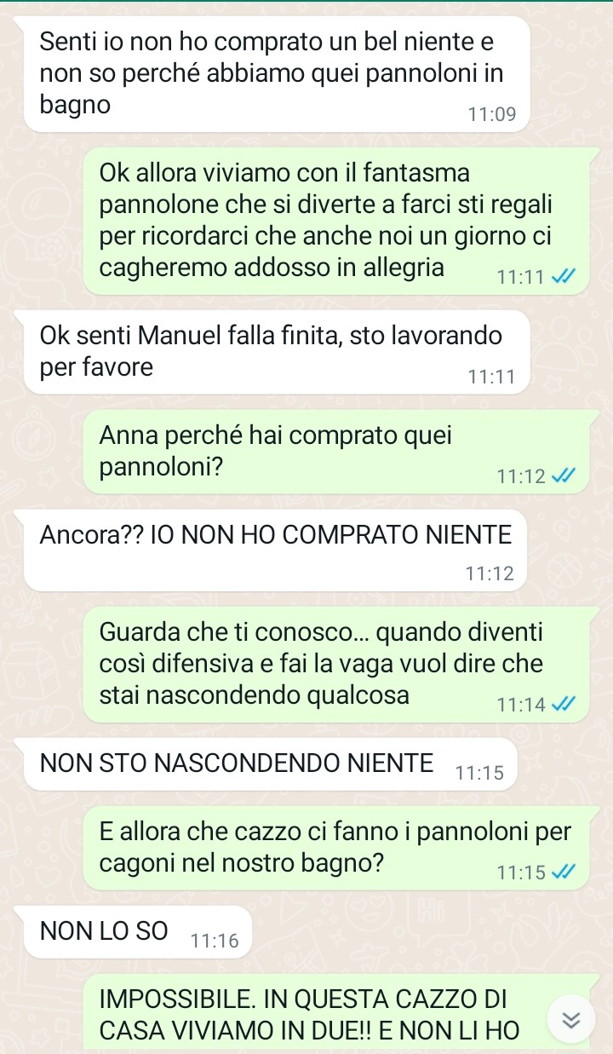Select 'IO NON HO COMPRATO NIENTE' message

[x=278, y=550]
